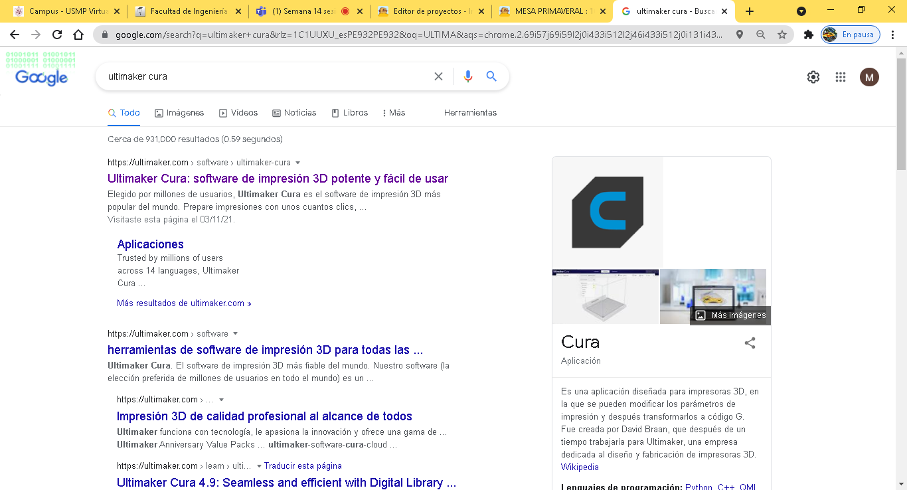
Task: Open the browser home page
Action: [x=78, y=35]
